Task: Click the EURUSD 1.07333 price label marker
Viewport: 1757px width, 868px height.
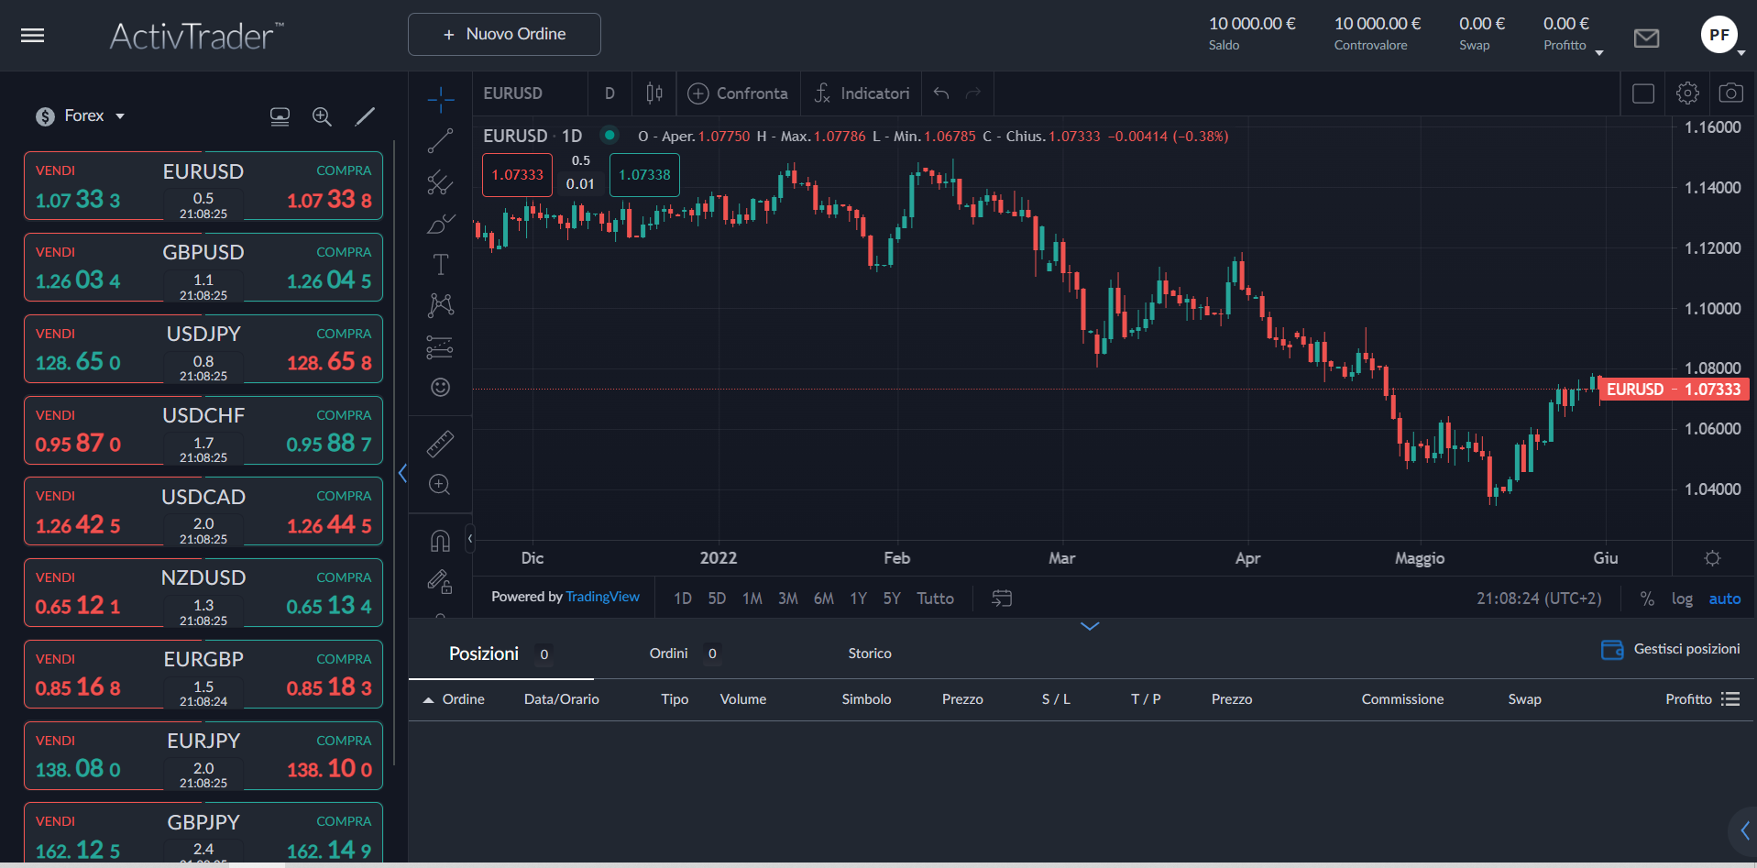Action: 1674,390
